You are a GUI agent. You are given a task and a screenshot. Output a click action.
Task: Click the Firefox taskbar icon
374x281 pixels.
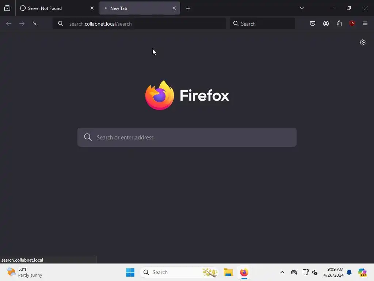(244, 272)
